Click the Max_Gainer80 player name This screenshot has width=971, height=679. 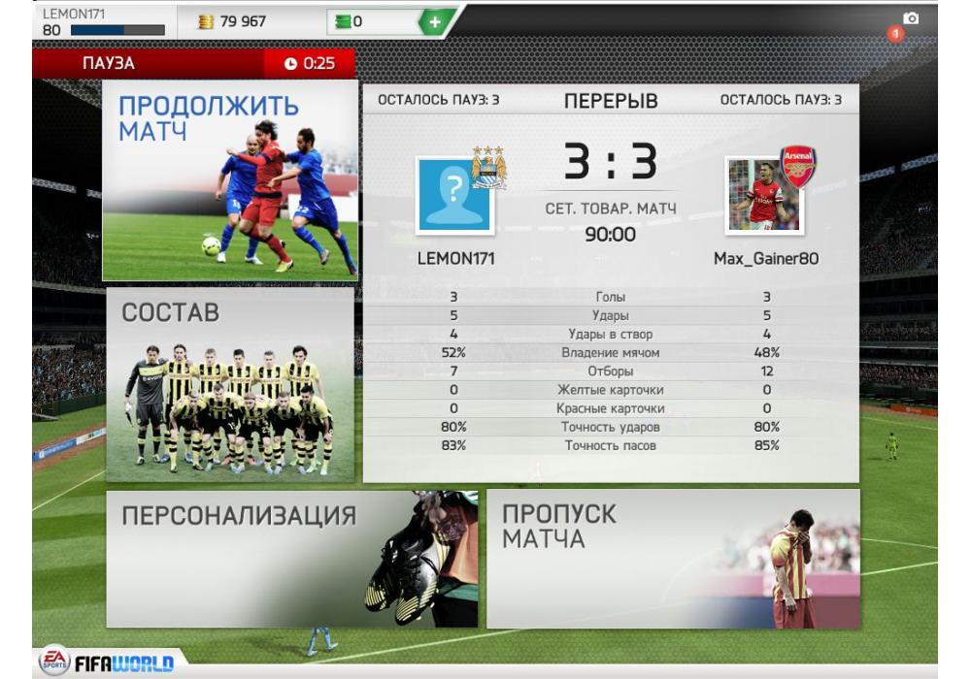tap(766, 258)
